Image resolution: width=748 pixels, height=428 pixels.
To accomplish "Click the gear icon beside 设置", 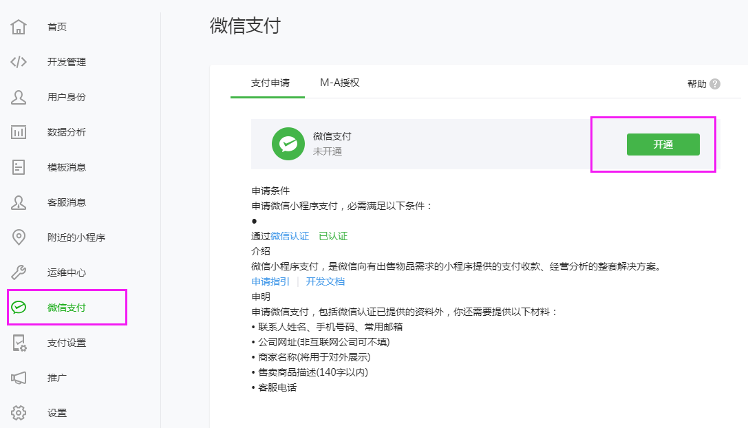I will [19, 413].
